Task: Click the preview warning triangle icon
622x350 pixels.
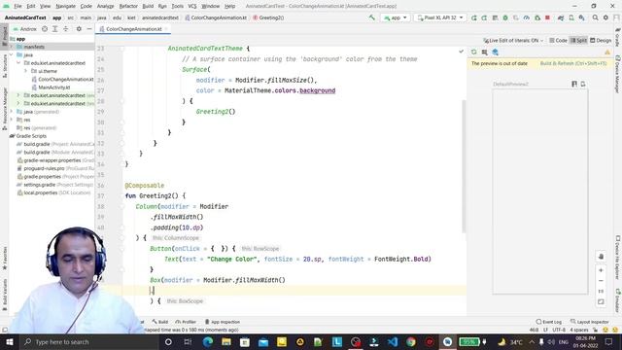Action: (x=607, y=52)
